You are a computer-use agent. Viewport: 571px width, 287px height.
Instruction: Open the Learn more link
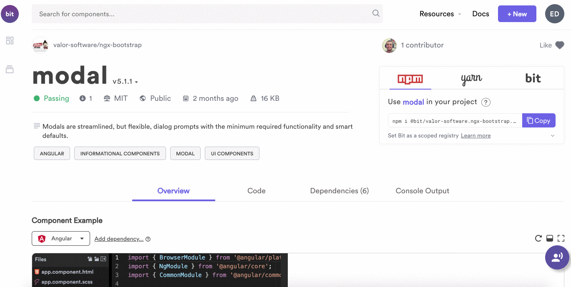476,136
